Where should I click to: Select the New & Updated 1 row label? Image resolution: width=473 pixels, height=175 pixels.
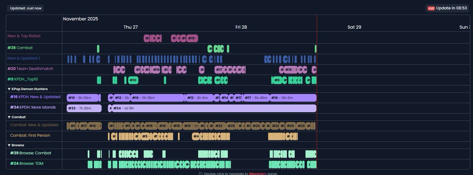tap(24, 58)
